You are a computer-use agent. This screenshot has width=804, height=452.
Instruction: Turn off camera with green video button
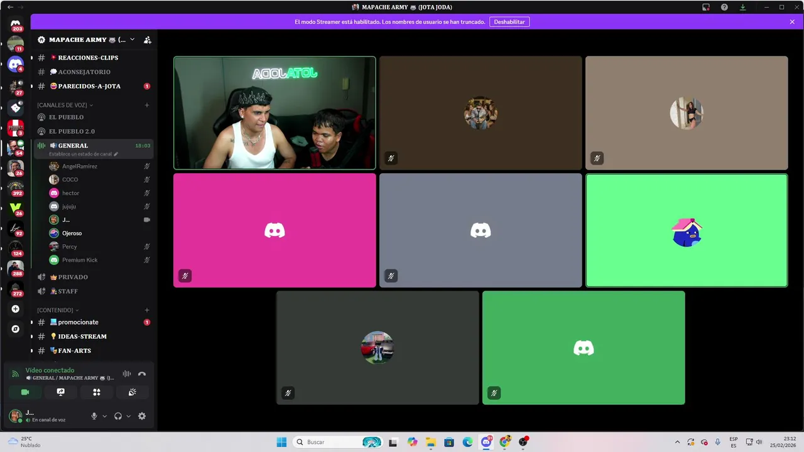pyautogui.click(x=25, y=392)
